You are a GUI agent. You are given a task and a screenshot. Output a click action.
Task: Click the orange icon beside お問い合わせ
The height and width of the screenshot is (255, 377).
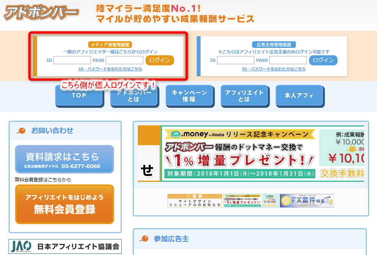[x=21, y=131]
